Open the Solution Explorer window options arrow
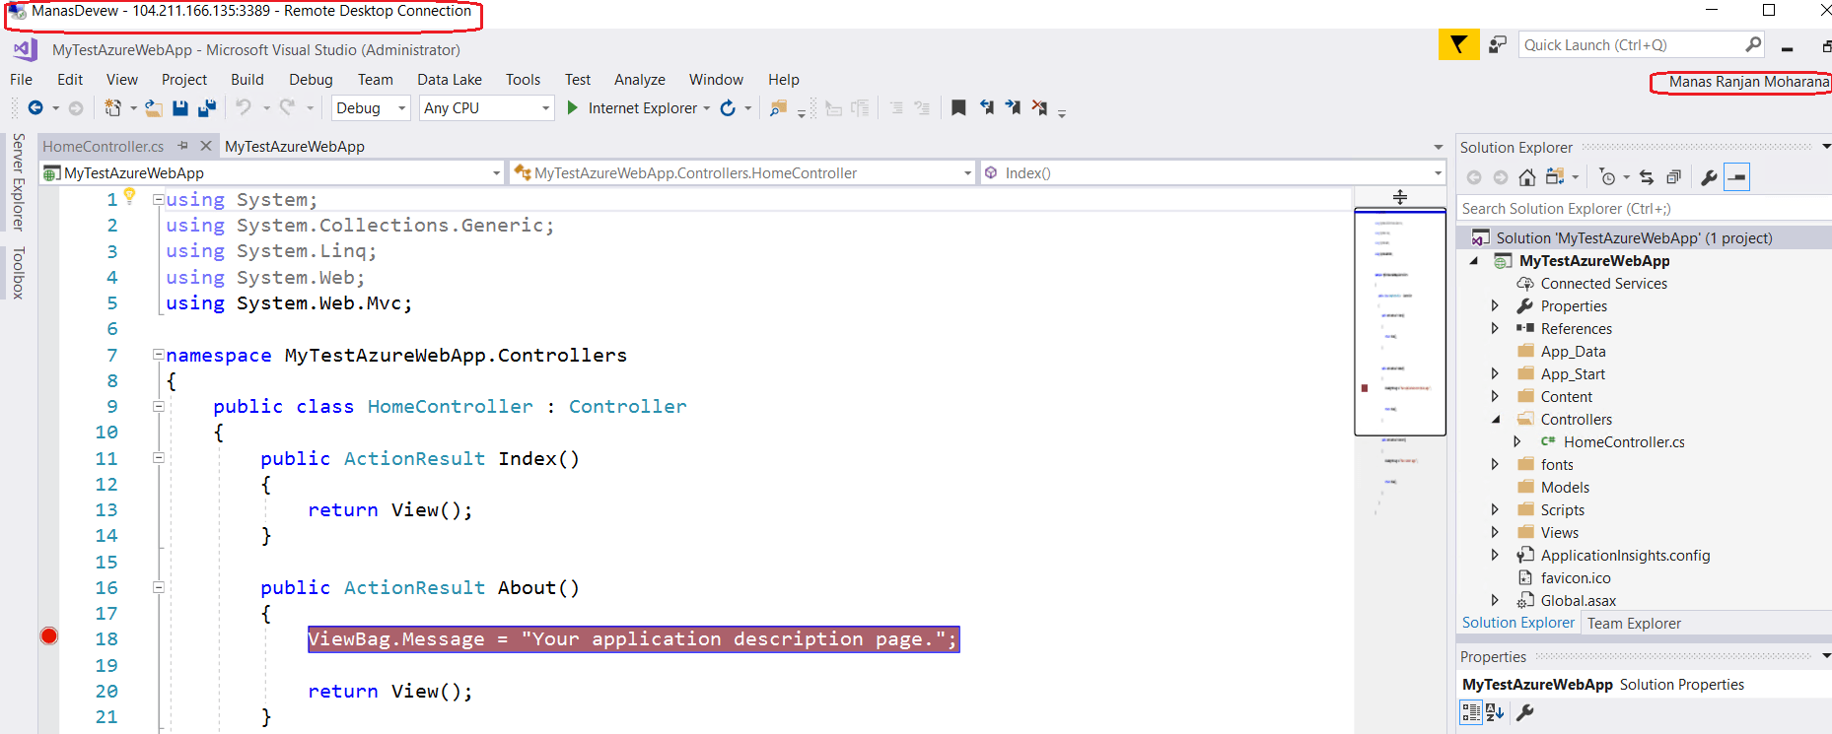The width and height of the screenshot is (1832, 734). pos(1826,147)
